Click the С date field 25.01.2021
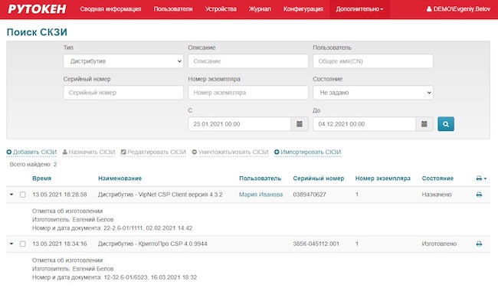The width and height of the screenshot is (498, 298). [240, 124]
